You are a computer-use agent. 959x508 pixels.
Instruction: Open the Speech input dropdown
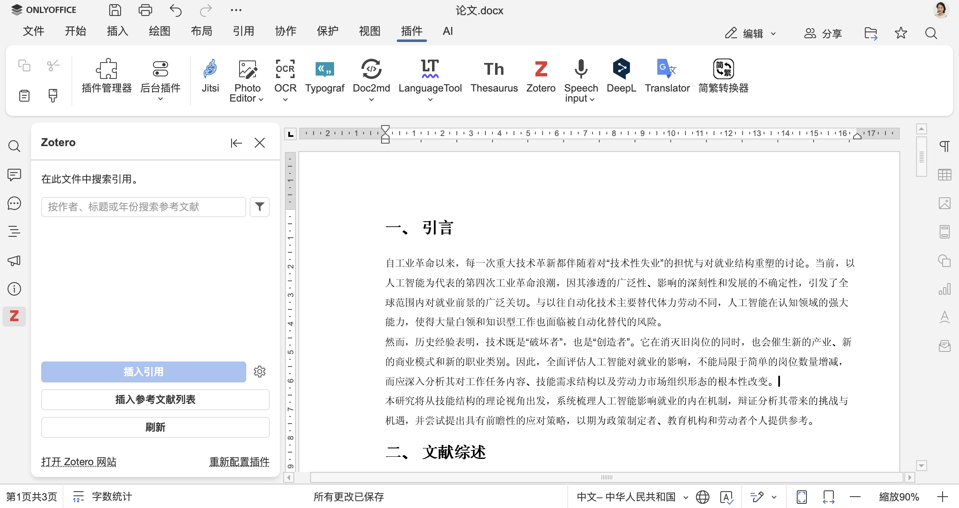(x=592, y=100)
